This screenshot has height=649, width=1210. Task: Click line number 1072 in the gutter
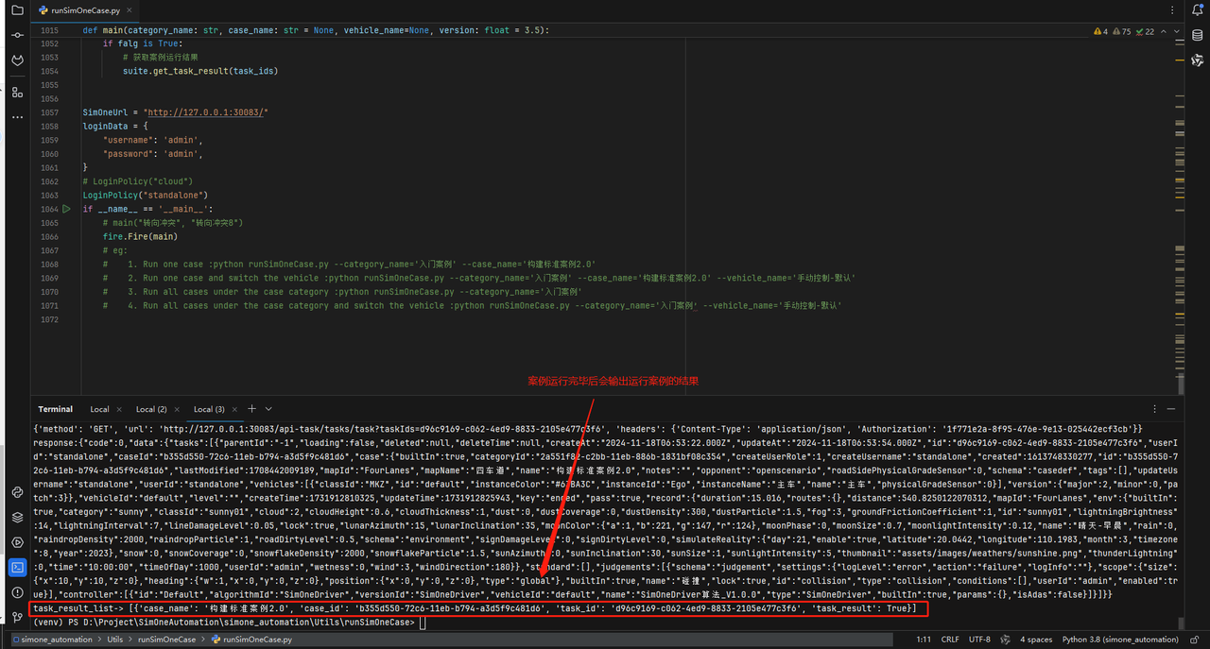coord(49,319)
